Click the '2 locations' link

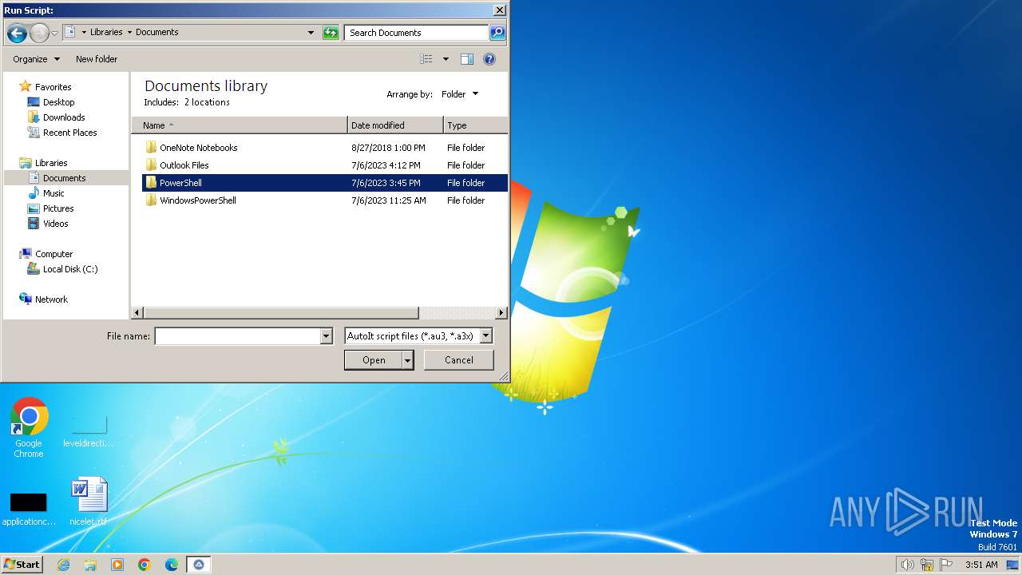tap(207, 102)
